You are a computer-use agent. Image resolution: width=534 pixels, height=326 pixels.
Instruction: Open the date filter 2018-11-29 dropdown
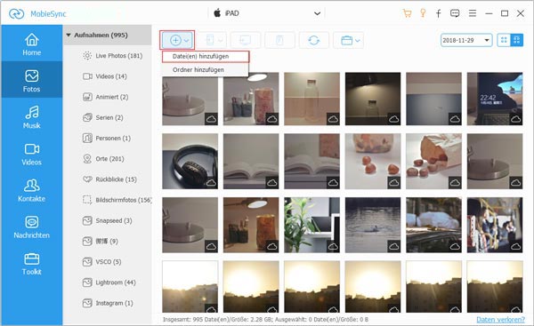[x=466, y=40]
